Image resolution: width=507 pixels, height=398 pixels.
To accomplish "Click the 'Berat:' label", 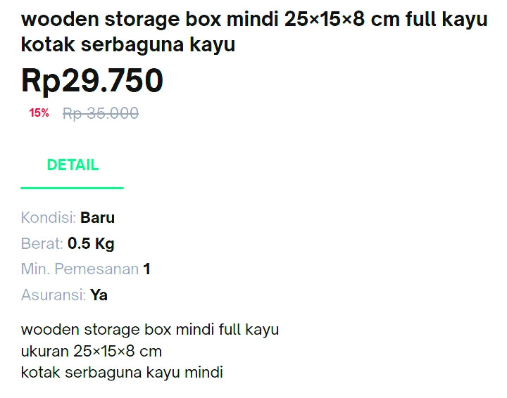I will (x=42, y=243).
